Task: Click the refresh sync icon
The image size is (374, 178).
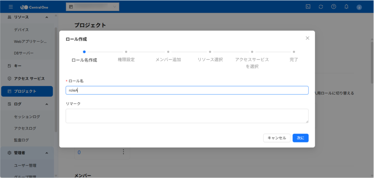Action: coord(321,7)
